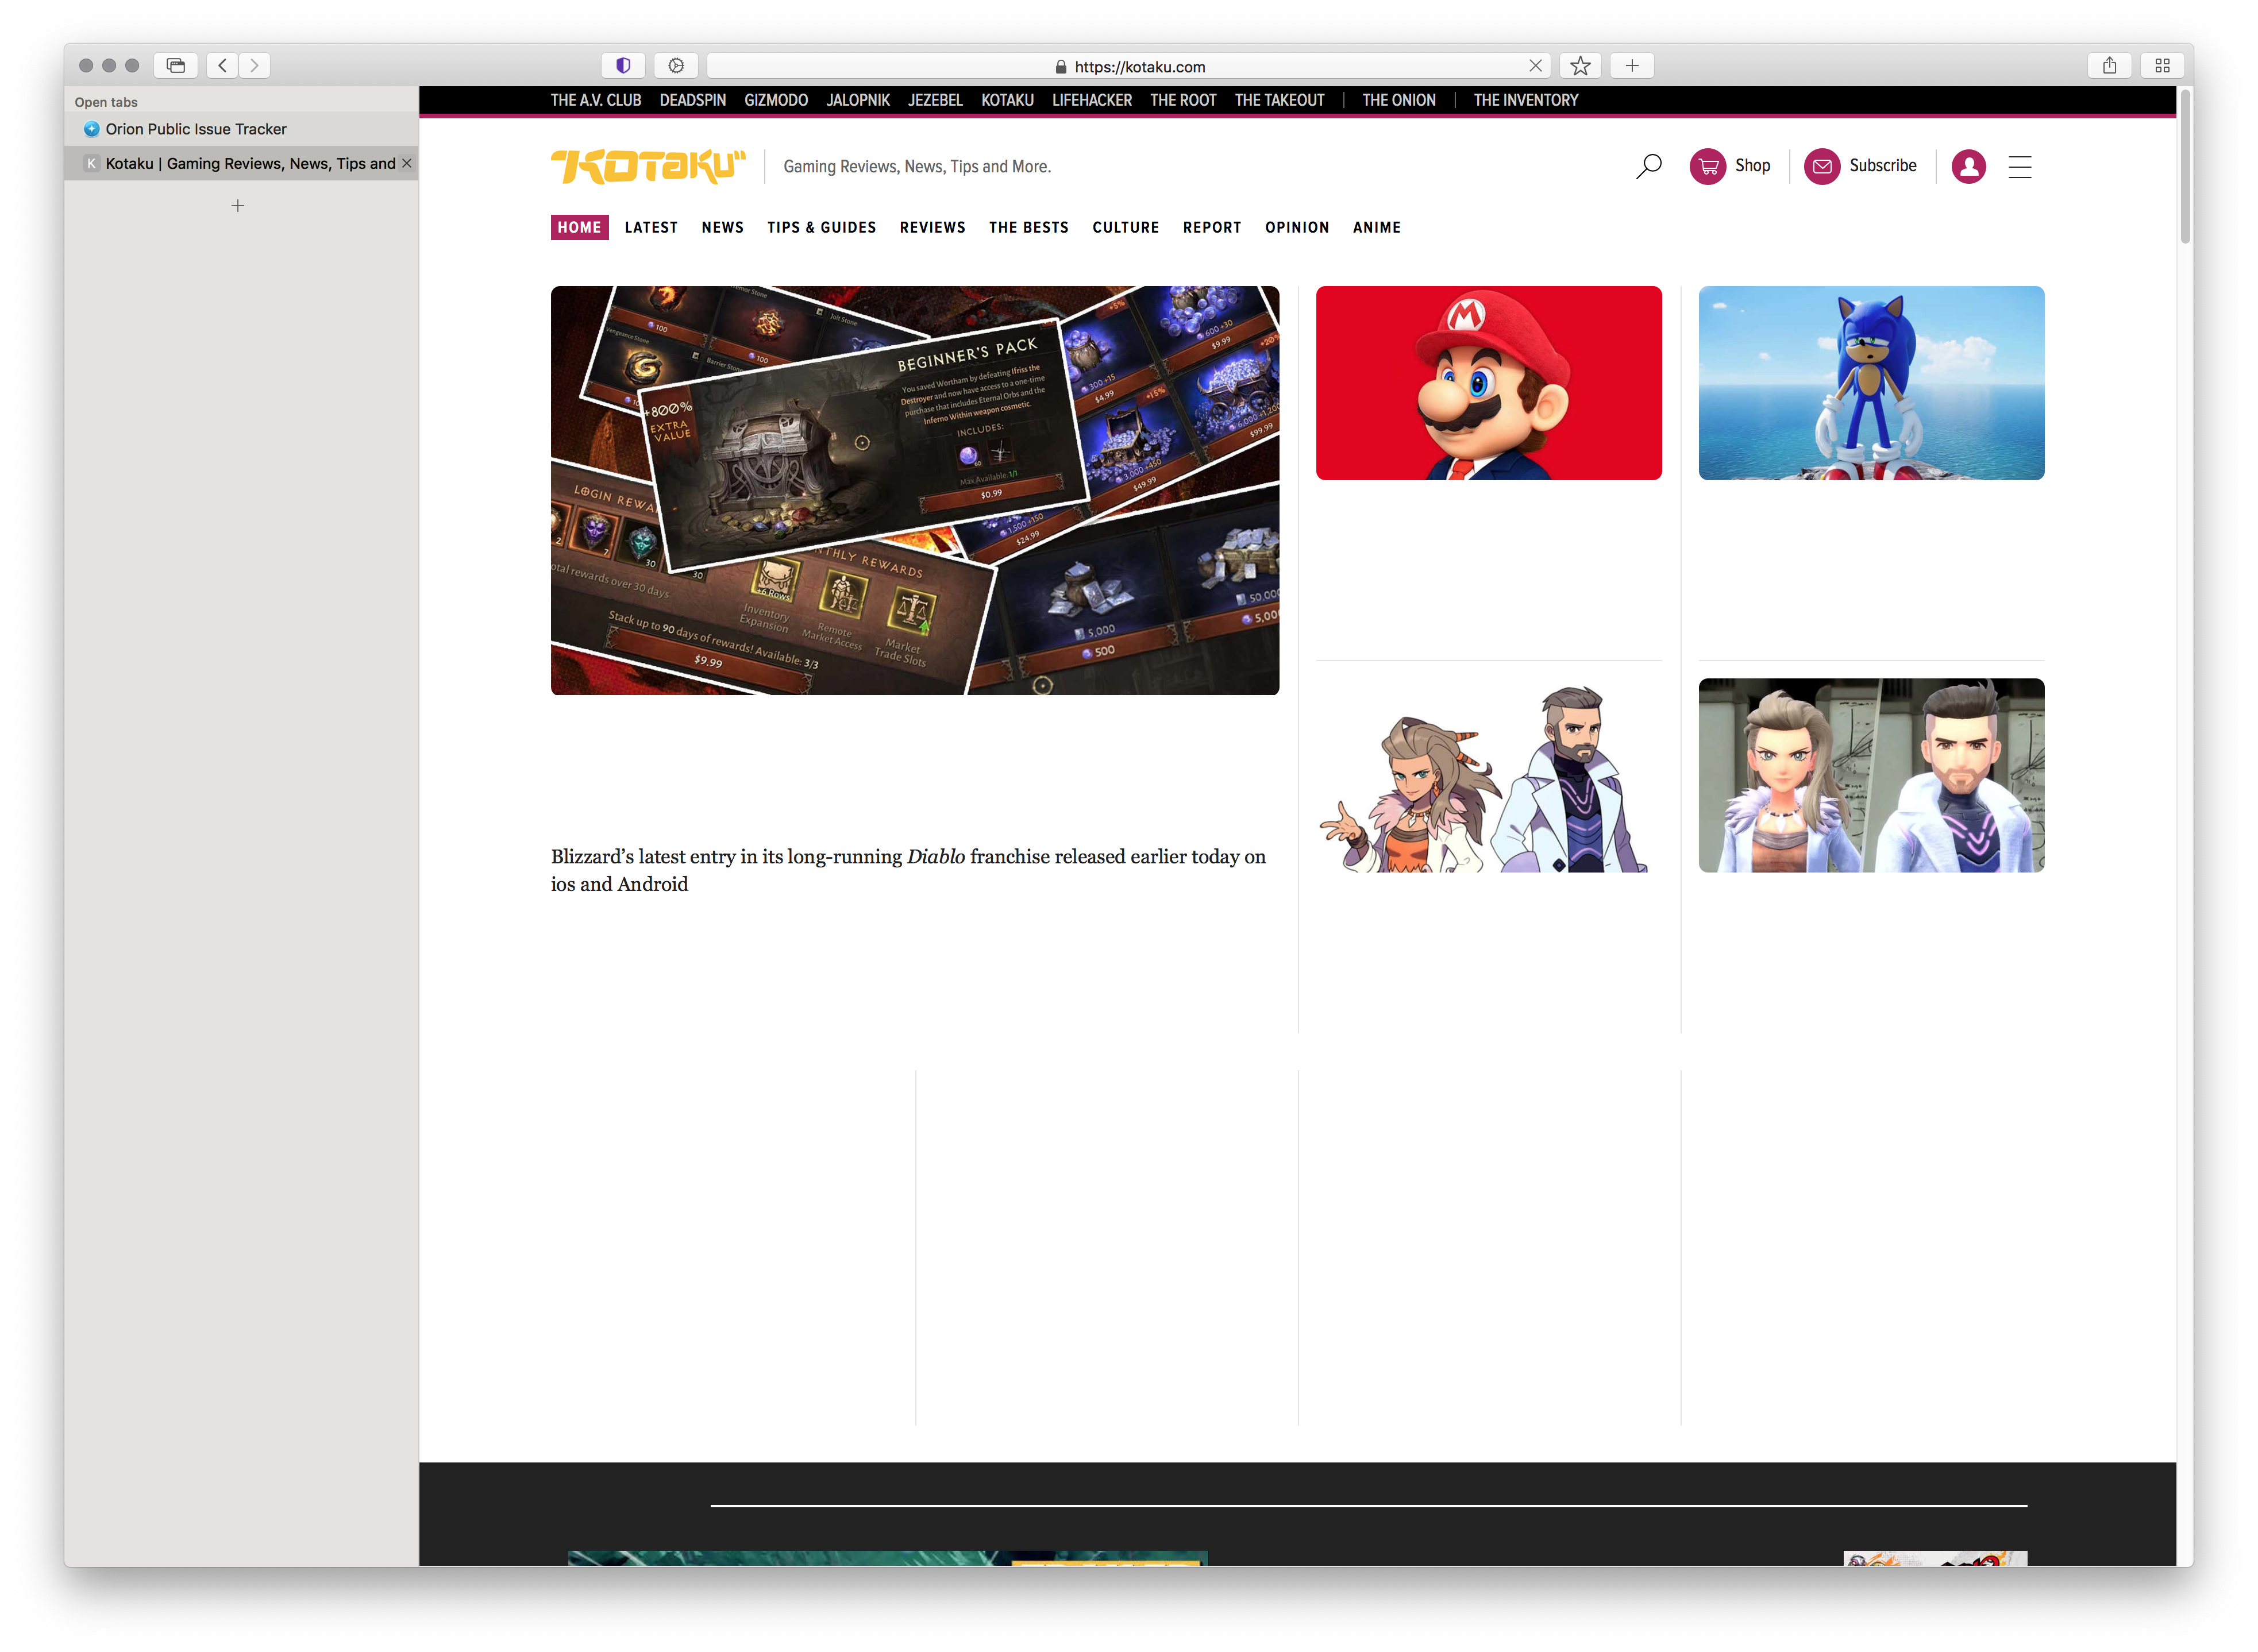Go back with the browser back arrow

point(222,65)
